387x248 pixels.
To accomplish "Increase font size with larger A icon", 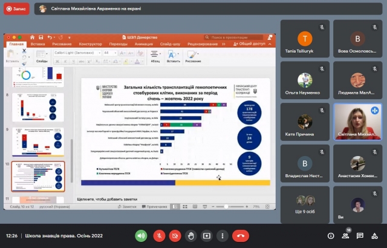I will (122, 53).
